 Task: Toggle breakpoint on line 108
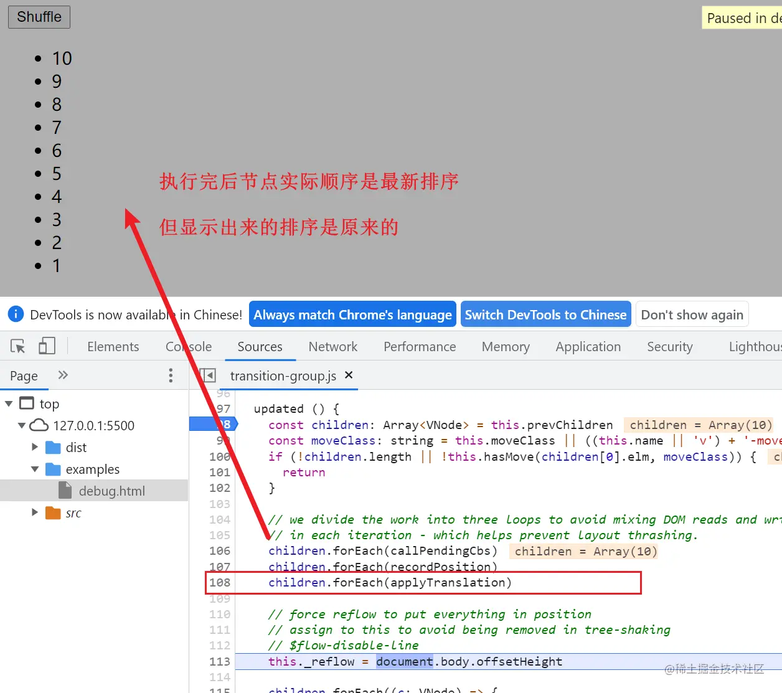(x=219, y=583)
